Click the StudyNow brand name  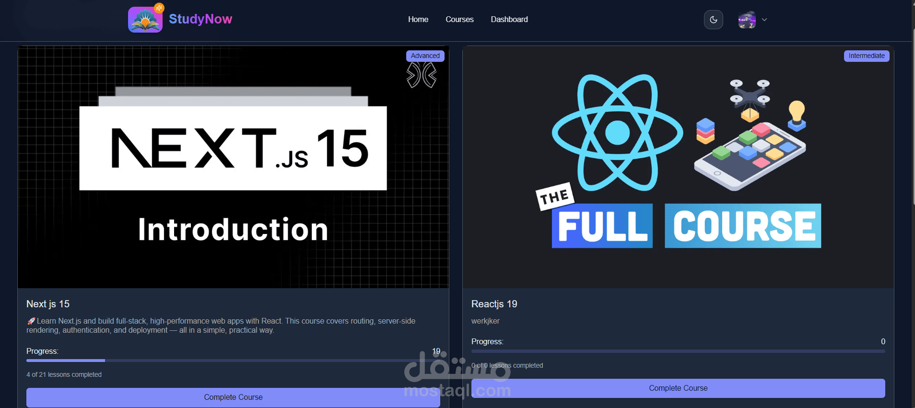[x=200, y=19]
